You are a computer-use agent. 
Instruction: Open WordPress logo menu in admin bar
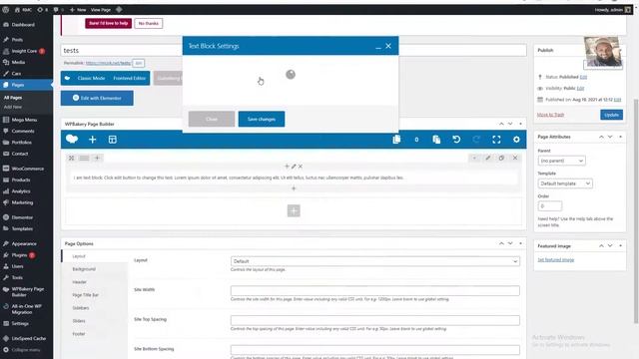[x=6, y=9]
